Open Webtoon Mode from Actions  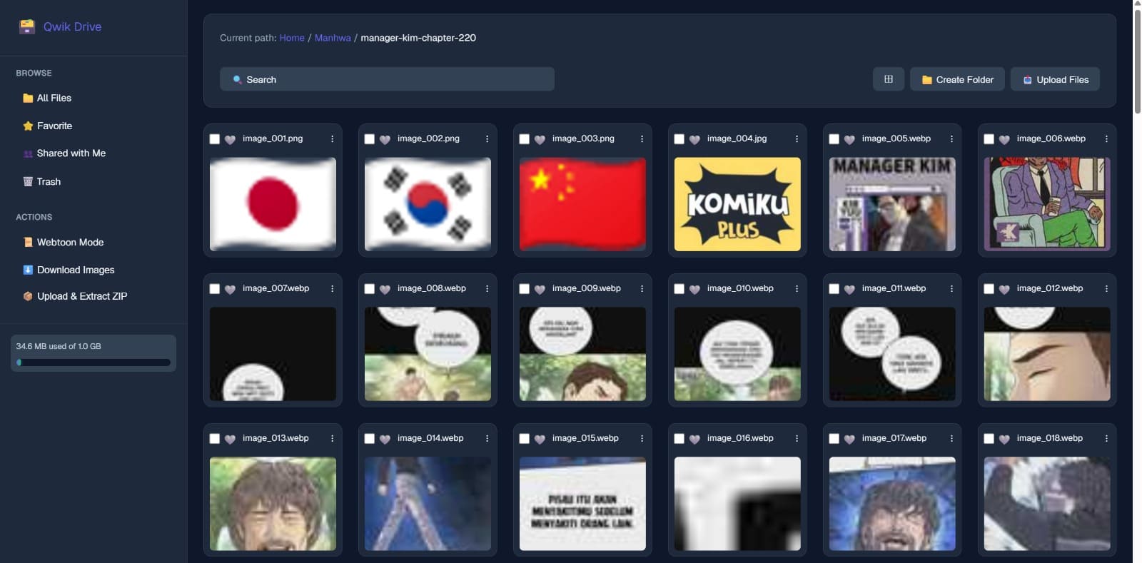[x=70, y=243]
